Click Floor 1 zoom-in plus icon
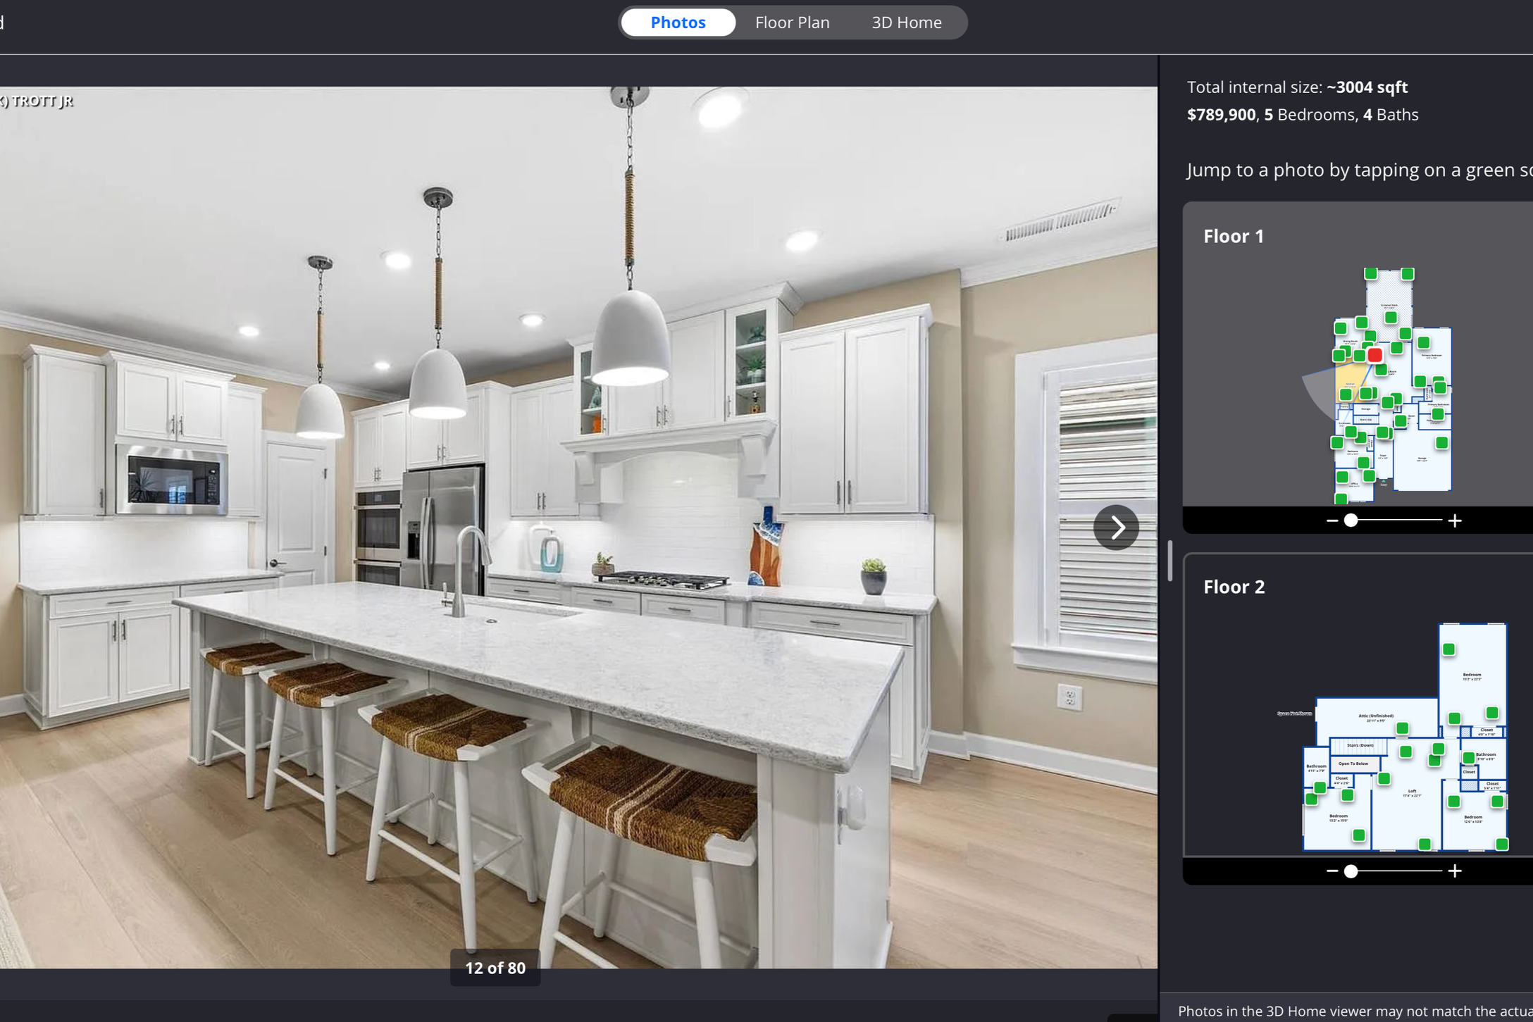The width and height of the screenshot is (1533, 1022). pyautogui.click(x=1455, y=521)
